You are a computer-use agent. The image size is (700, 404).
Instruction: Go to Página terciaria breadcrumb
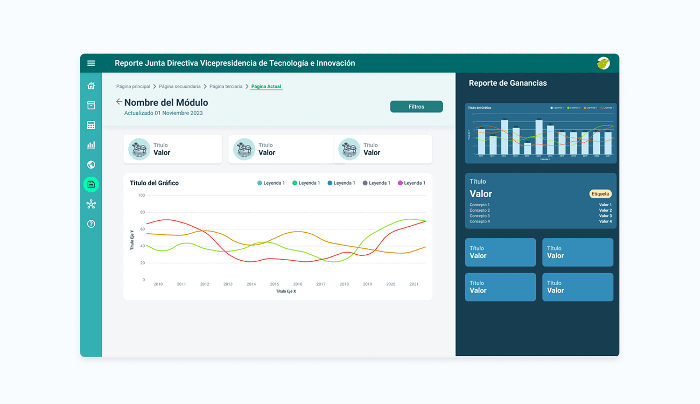tap(226, 86)
